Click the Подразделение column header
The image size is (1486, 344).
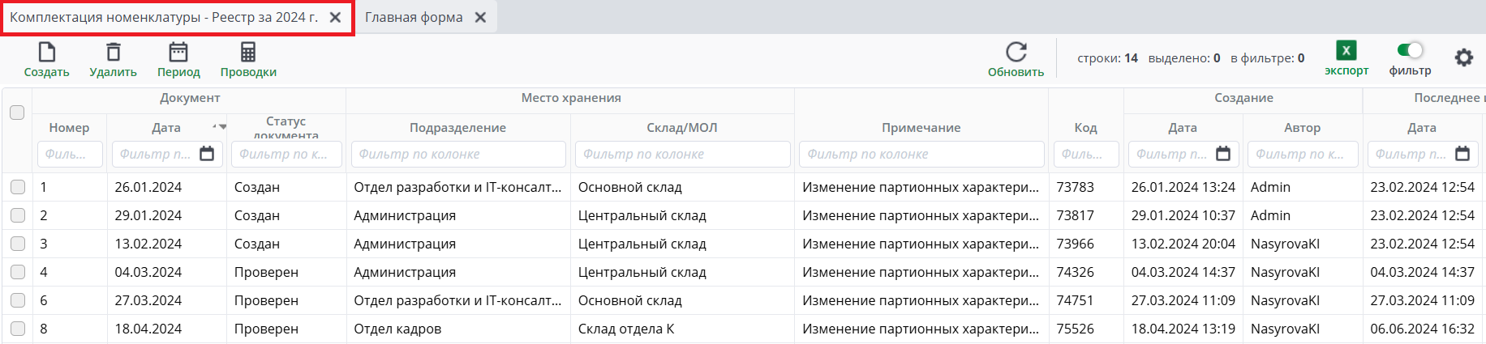point(457,128)
